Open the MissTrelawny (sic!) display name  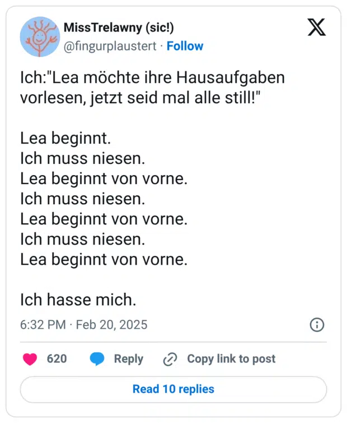pos(119,27)
